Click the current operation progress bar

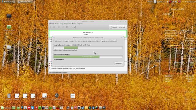[88, 48]
